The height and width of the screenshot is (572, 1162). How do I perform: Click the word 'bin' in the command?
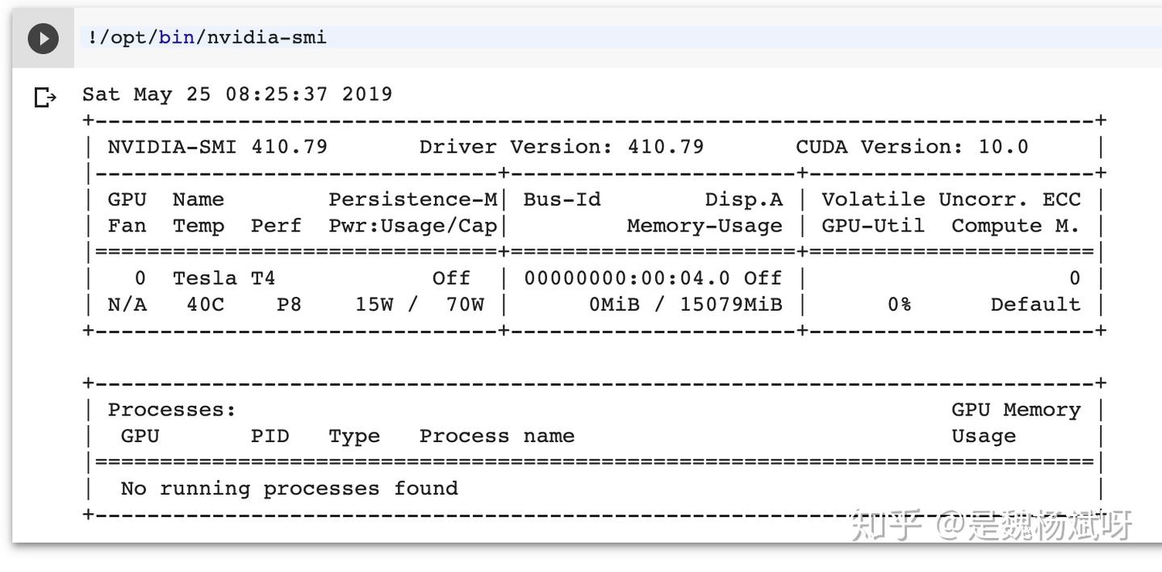click(176, 37)
